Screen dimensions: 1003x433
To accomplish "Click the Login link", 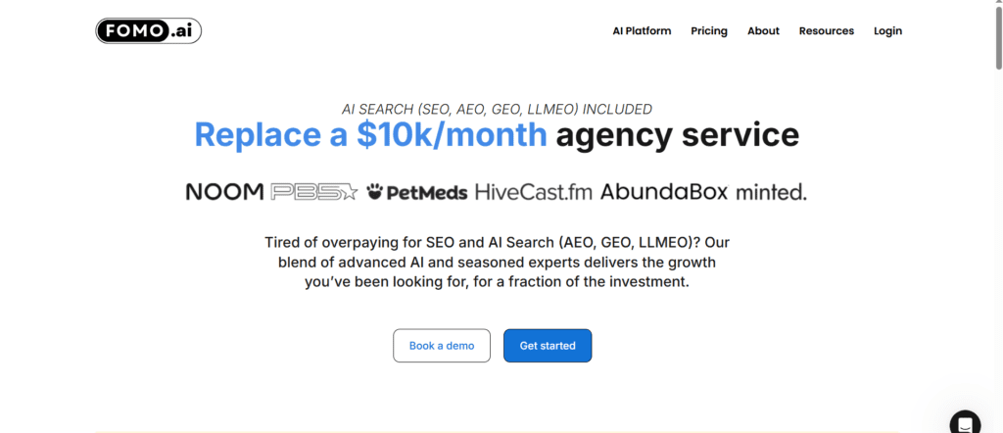I will point(887,31).
